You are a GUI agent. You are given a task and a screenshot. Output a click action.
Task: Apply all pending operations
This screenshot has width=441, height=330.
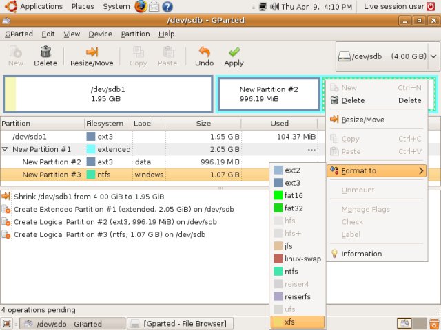coord(234,56)
